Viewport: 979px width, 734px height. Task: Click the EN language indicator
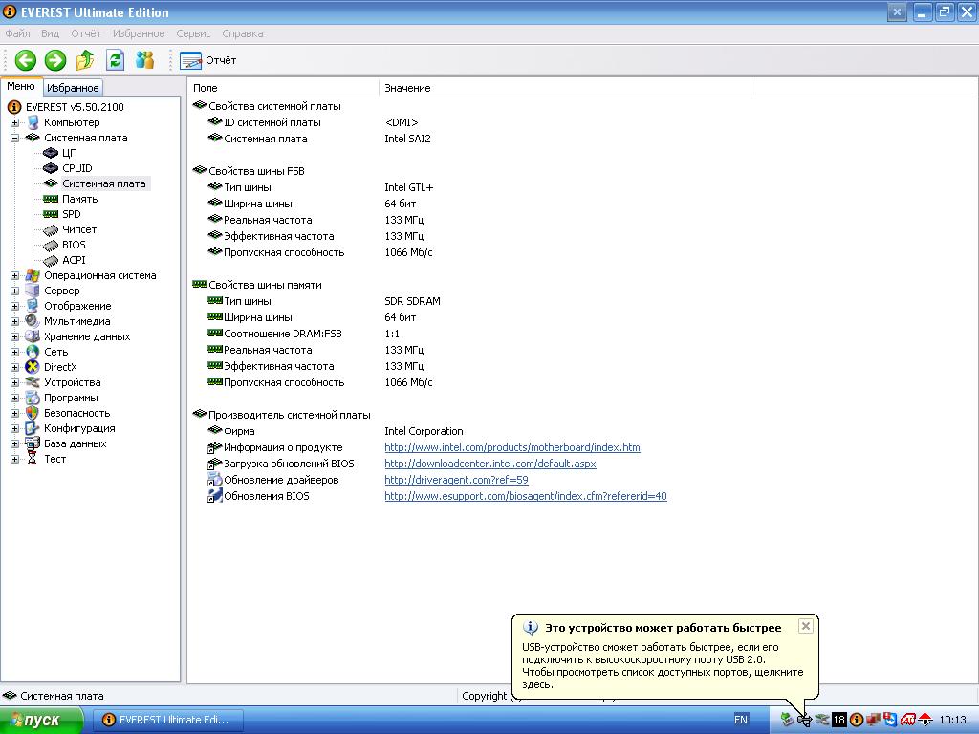741,721
